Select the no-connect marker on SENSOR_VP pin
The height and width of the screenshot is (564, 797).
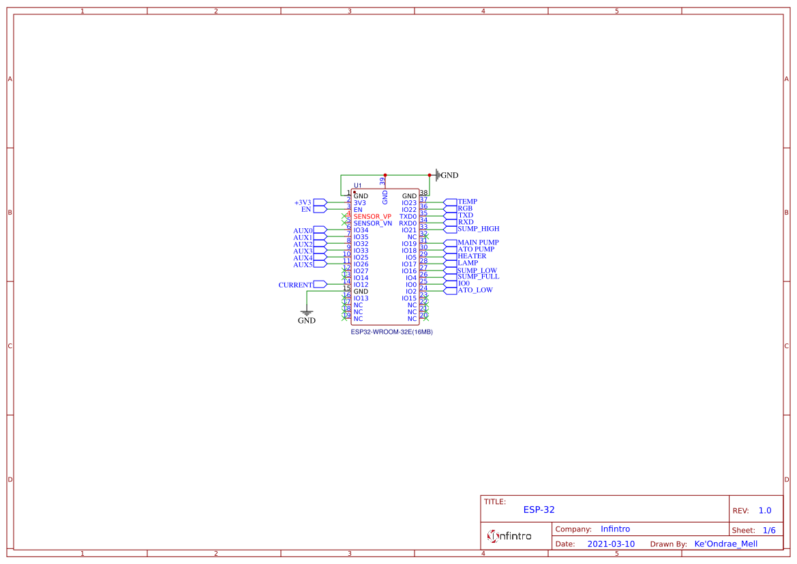[x=345, y=216]
